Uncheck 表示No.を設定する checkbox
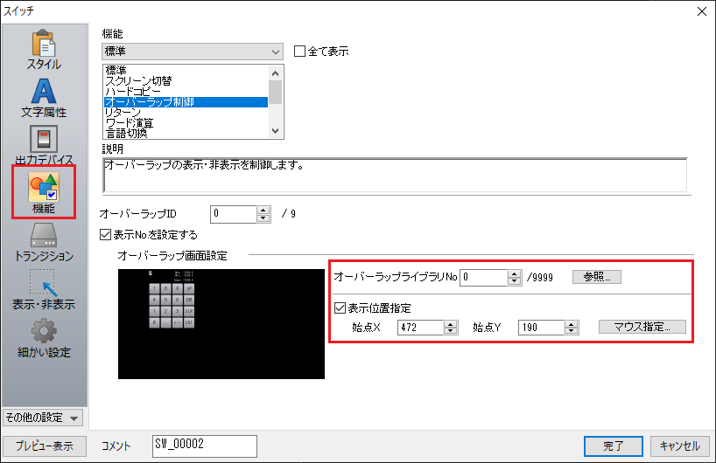716x463 pixels. (107, 235)
